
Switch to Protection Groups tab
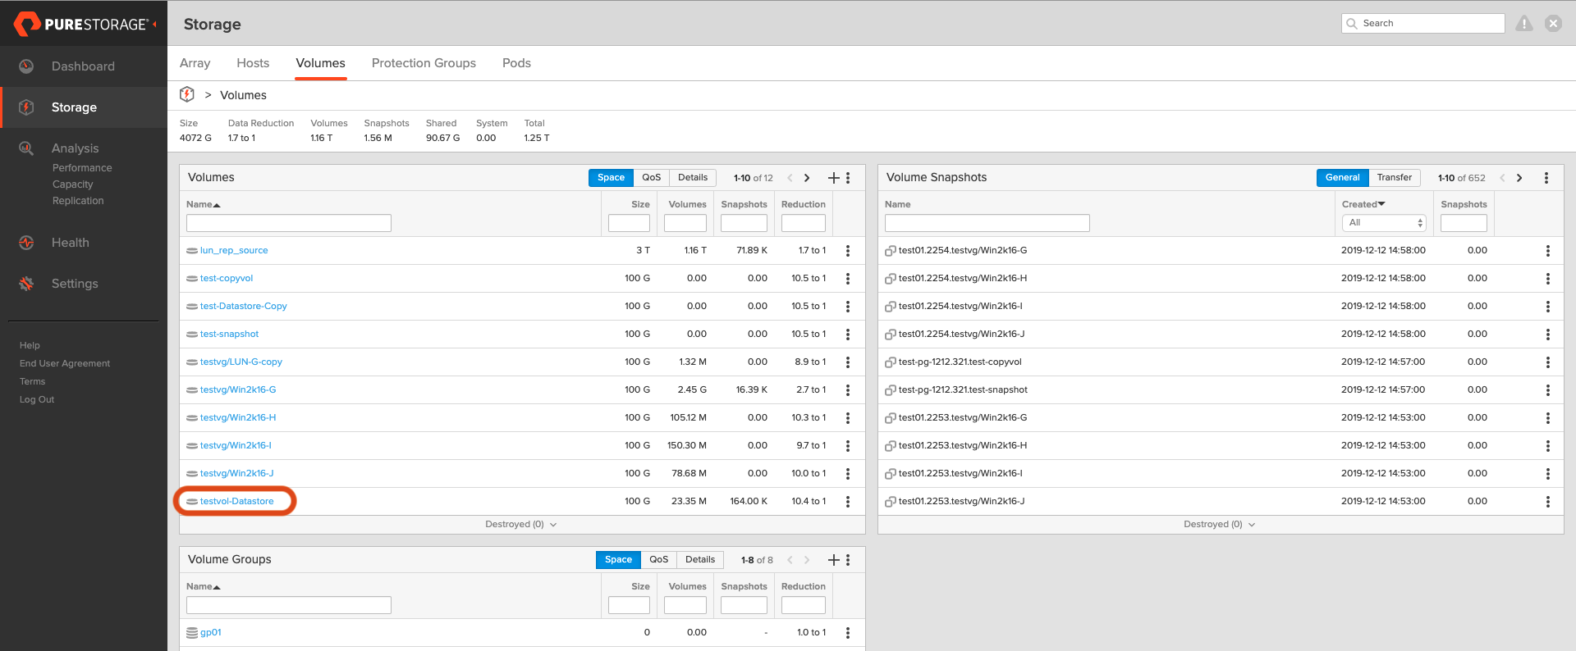[x=424, y=63]
